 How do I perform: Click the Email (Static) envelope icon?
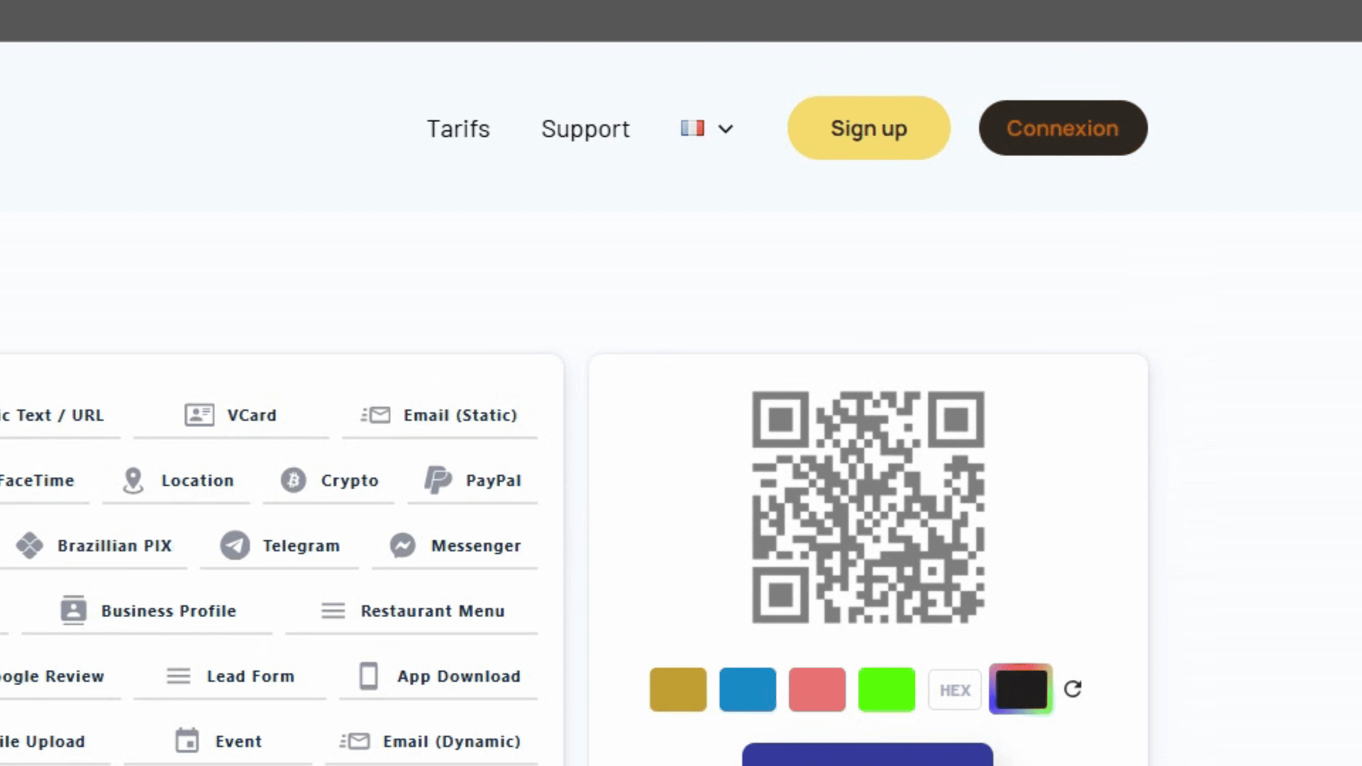click(x=375, y=415)
